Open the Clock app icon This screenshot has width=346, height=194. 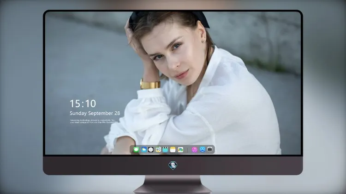pos(151,149)
